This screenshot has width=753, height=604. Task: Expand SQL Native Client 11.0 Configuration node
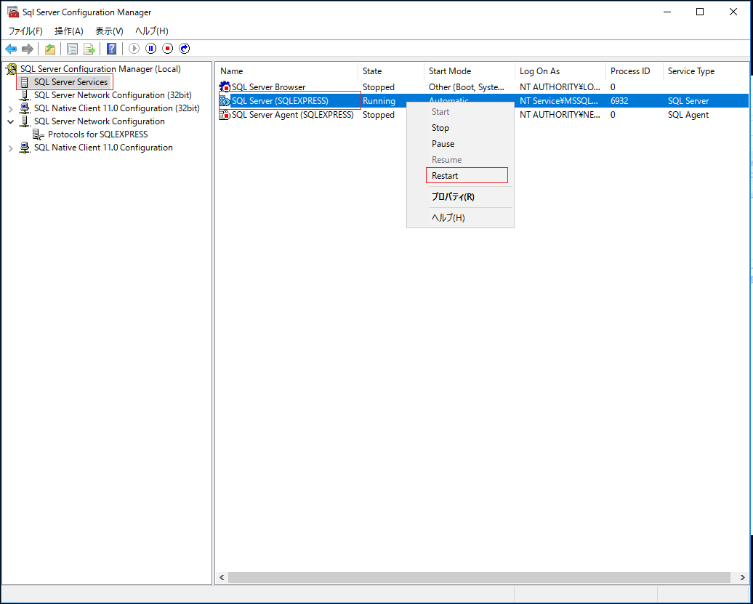click(x=11, y=148)
